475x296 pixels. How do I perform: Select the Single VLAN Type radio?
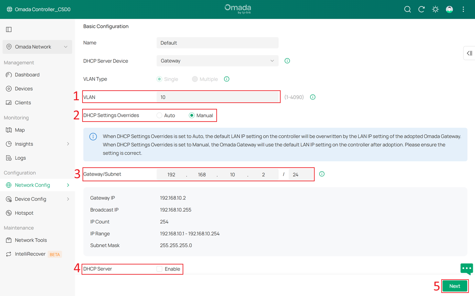[x=159, y=79]
